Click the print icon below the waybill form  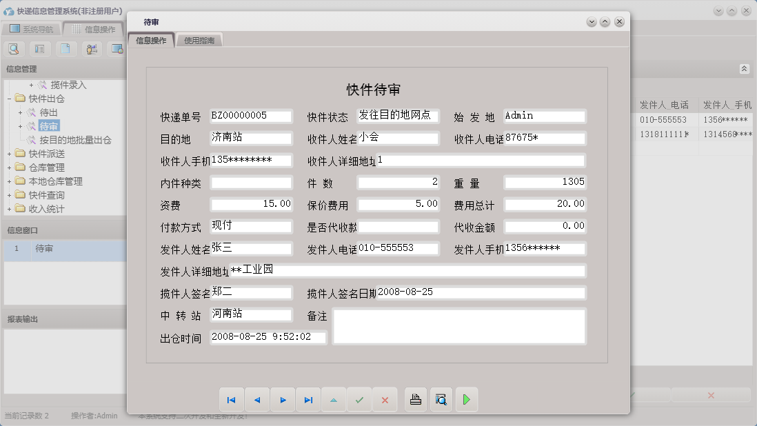tap(415, 399)
